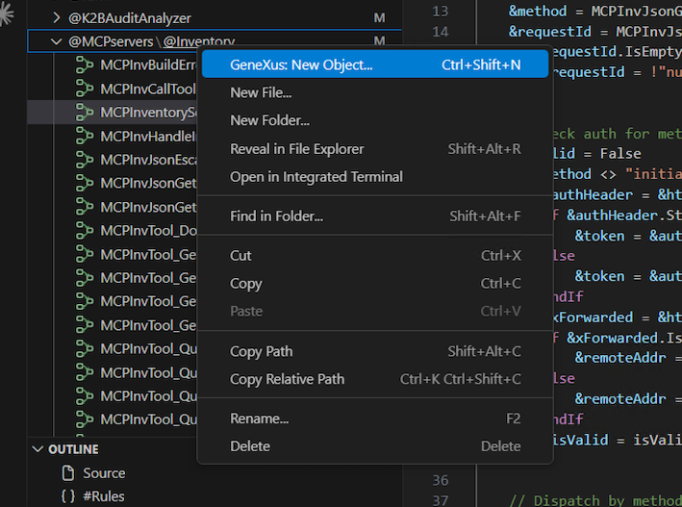This screenshot has height=507, width=682.
Task: Click the MCPInvJsonEsca procedure icon
Action: tap(85, 160)
